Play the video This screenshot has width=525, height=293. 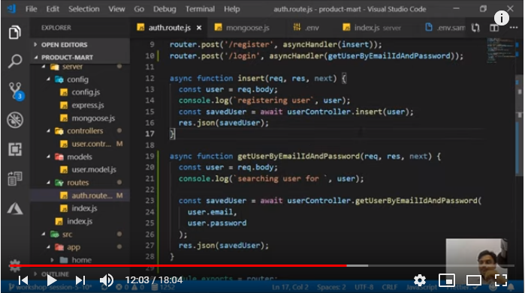pyautogui.click(x=51, y=280)
